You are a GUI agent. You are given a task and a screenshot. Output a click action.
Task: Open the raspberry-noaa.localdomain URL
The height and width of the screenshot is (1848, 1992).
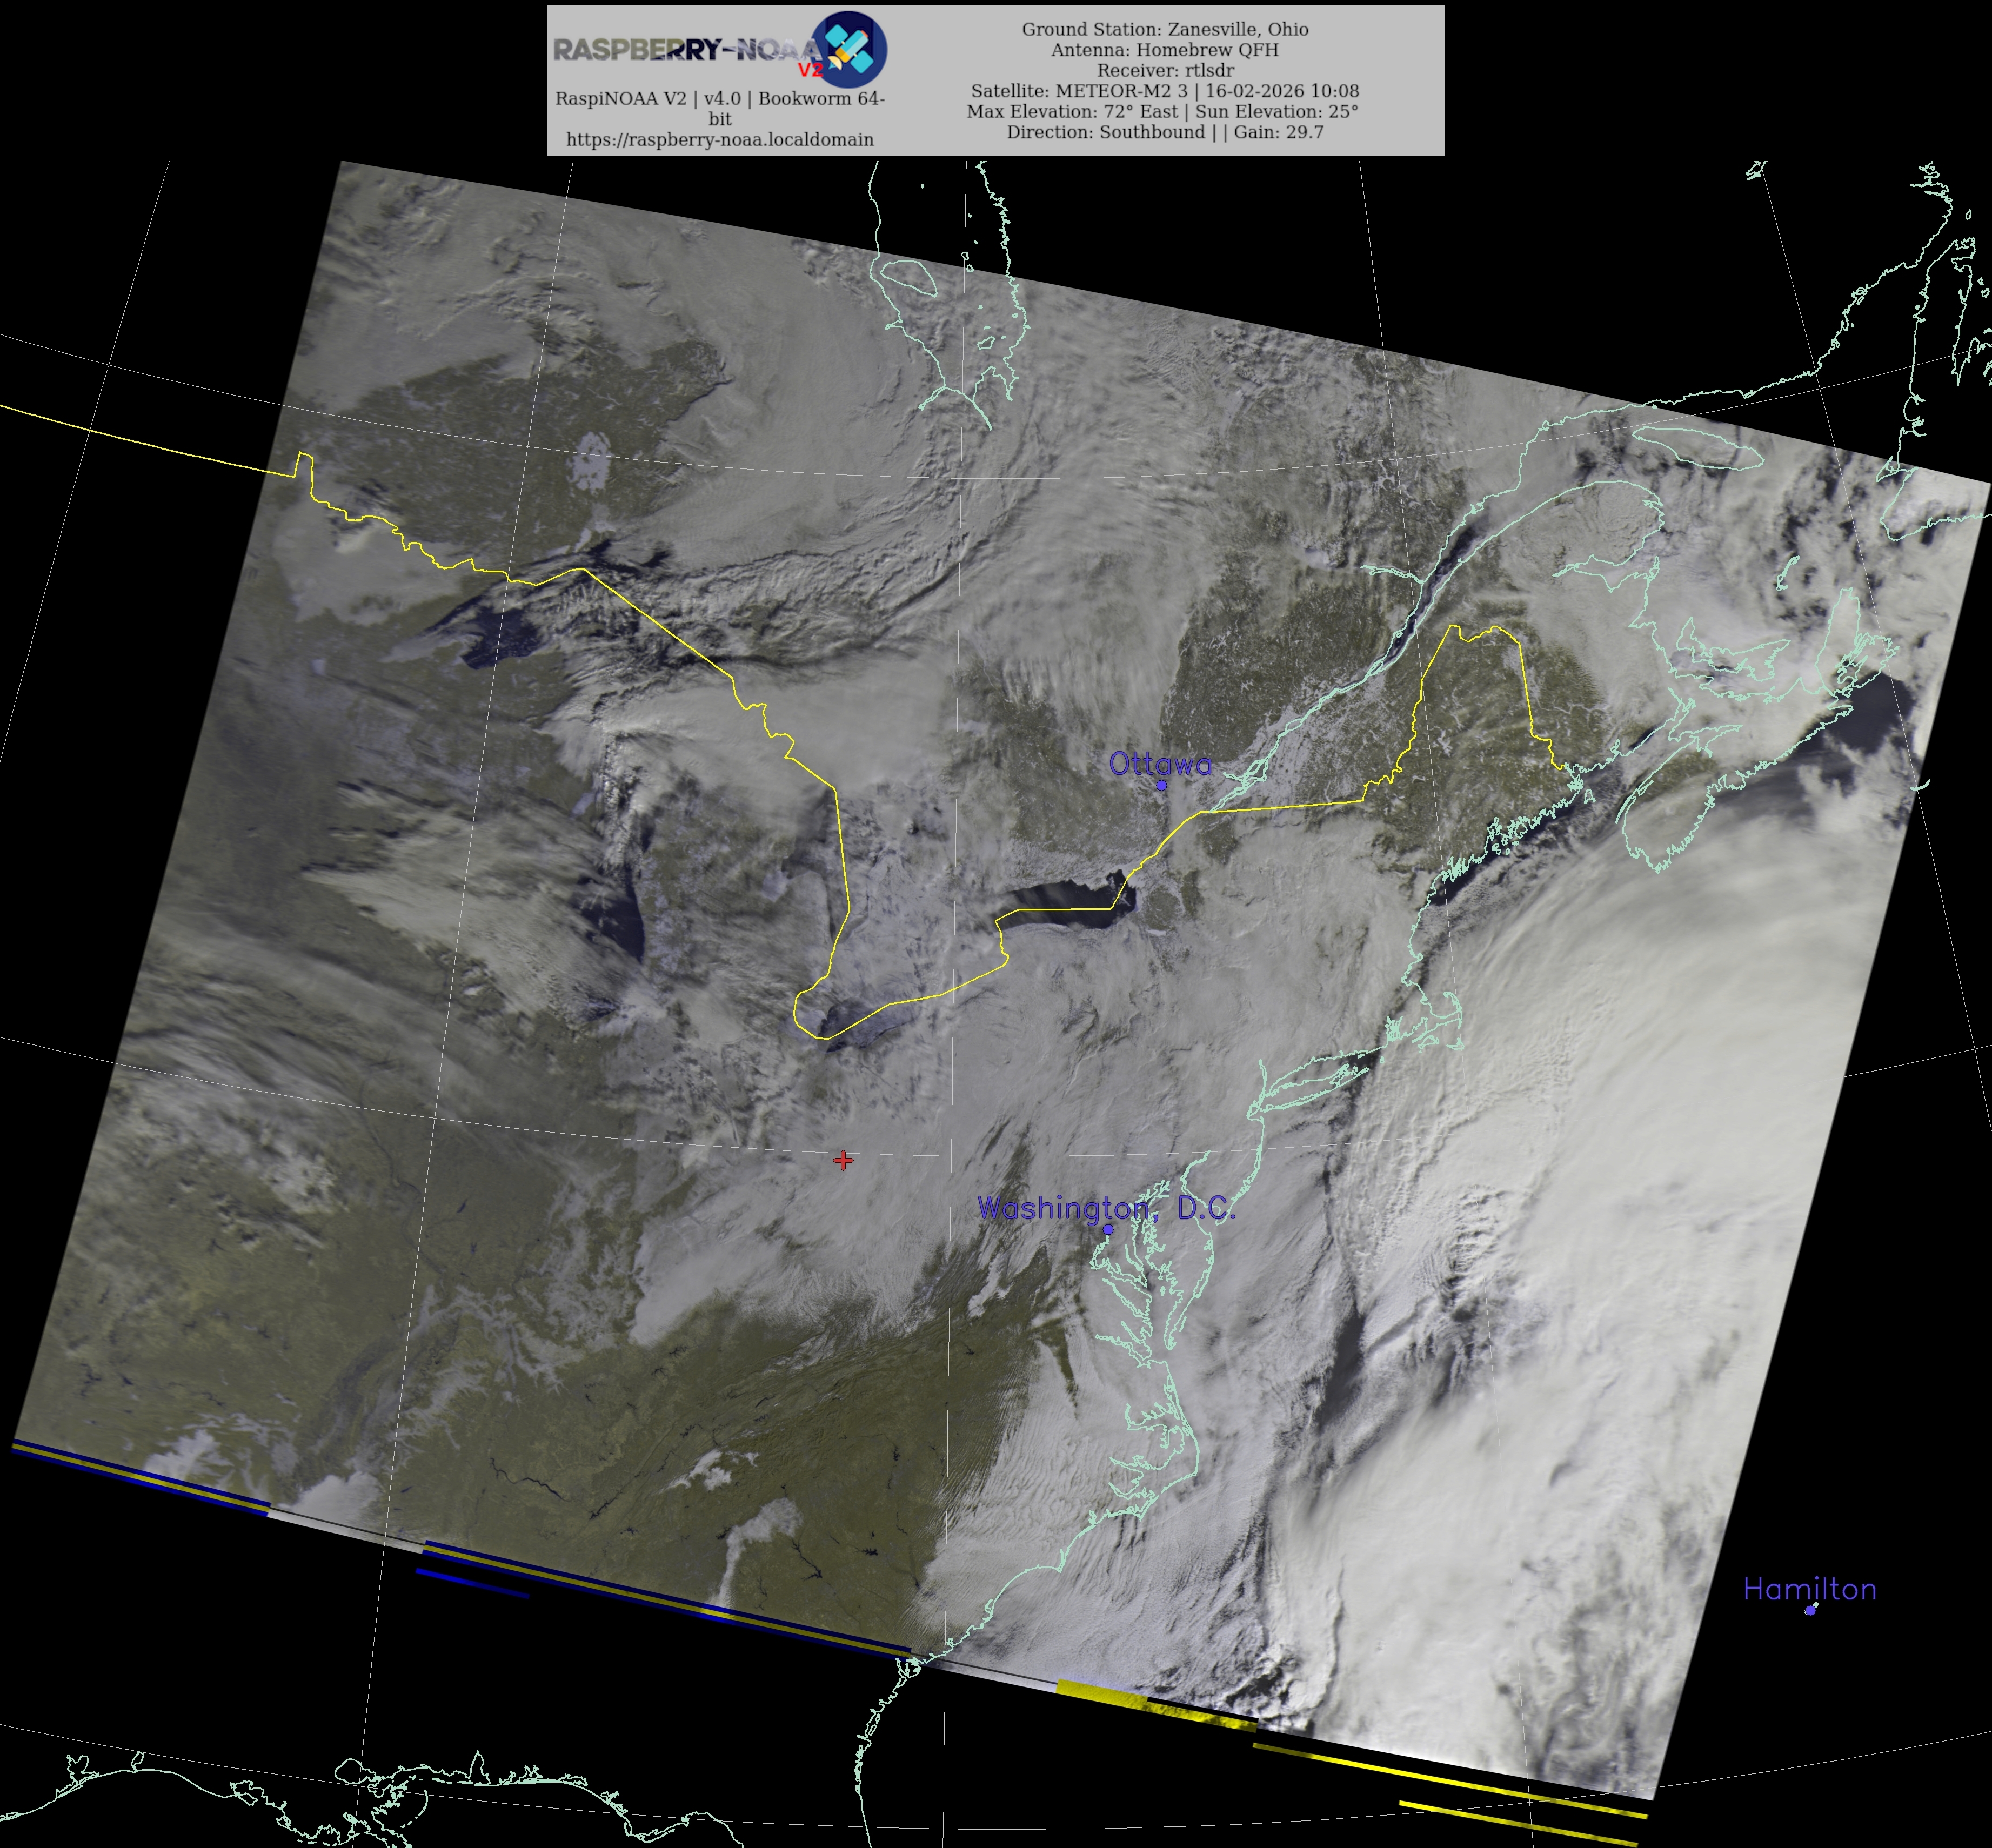coord(719,139)
